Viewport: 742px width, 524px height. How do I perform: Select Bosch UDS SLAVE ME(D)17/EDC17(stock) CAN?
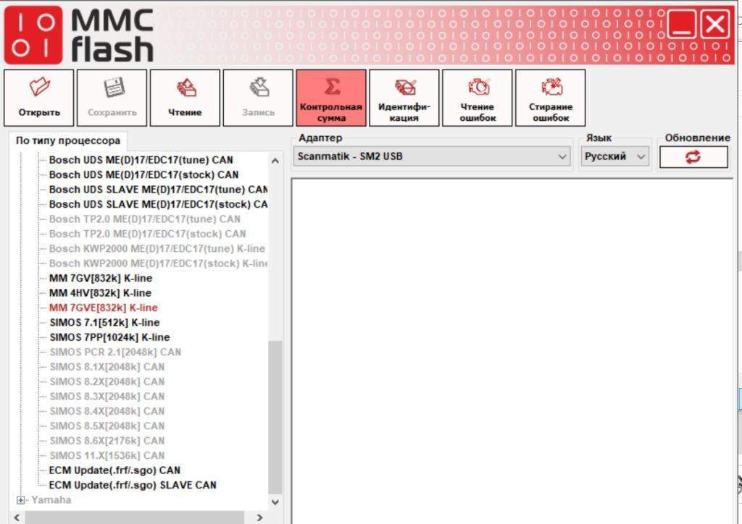(158, 205)
